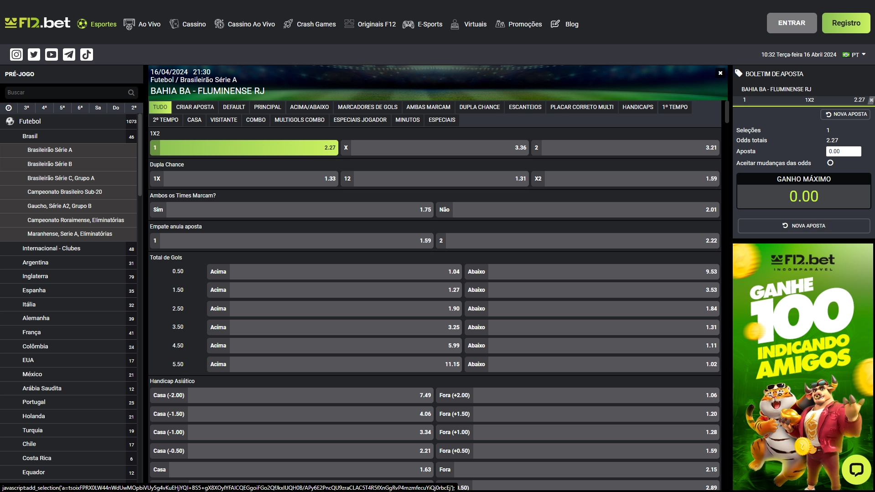Click the lower NOVA APOSTA button
Screen dimensions: 875x492
803,226
